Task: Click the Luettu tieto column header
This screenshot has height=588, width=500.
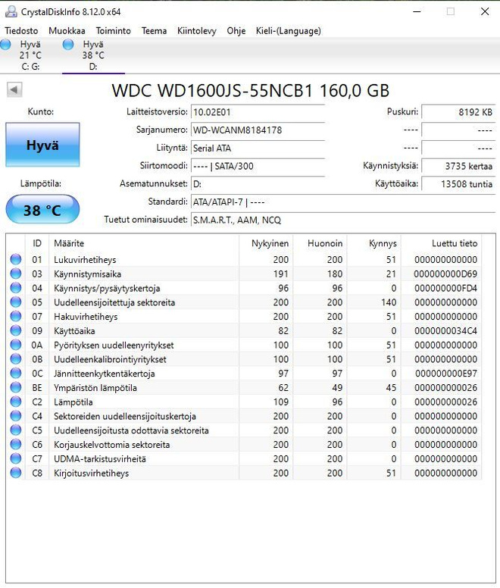Action: pyautogui.click(x=442, y=243)
